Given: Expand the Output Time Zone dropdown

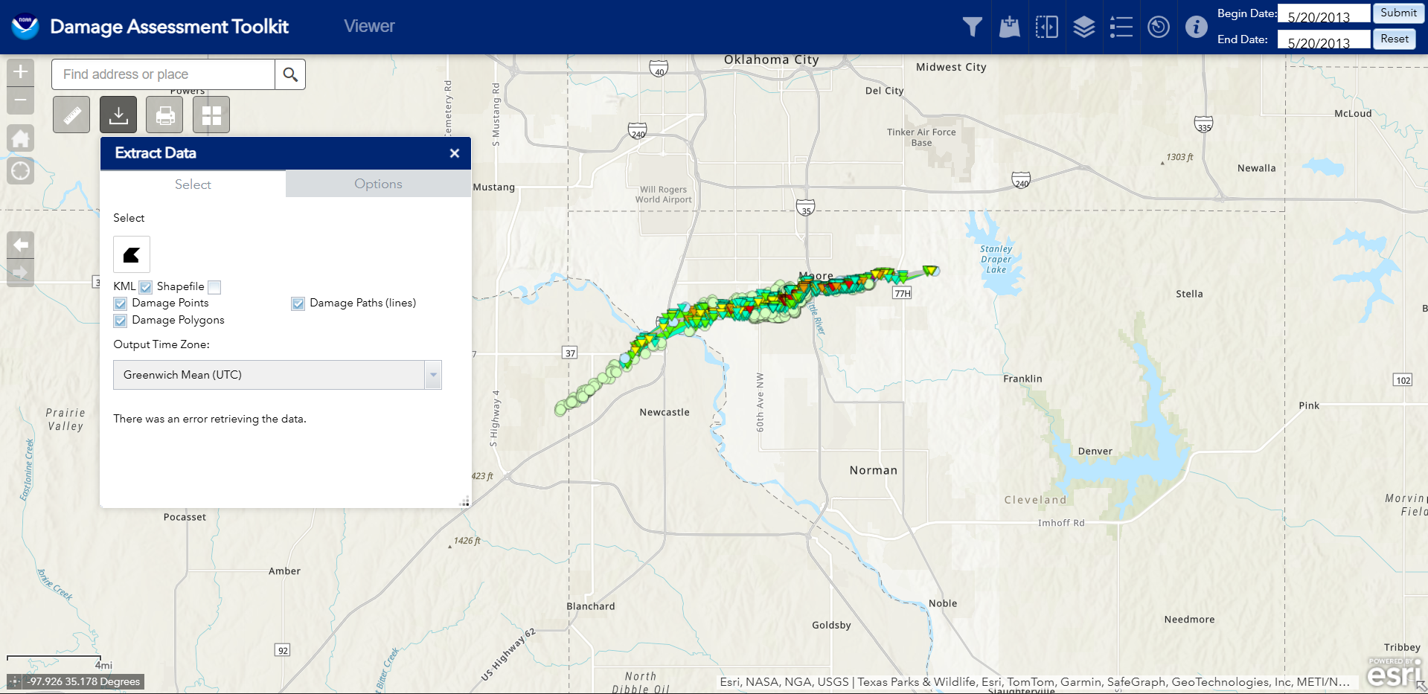Looking at the screenshot, I should pos(433,375).
